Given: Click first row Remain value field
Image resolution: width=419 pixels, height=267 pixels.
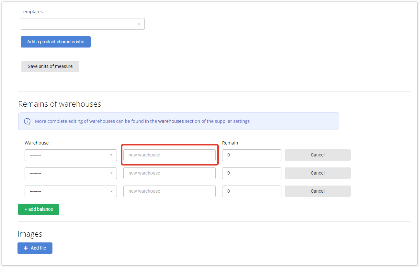Looking at the screenshot, I should pyautogui.click(x=252, y=155).
